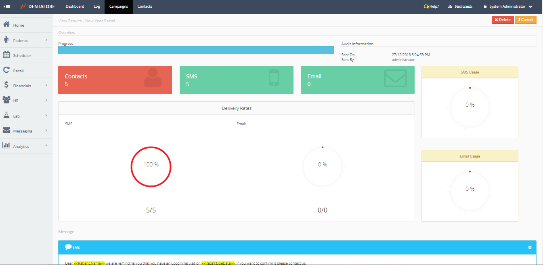The height and width of the screenshot is (265, 543).
Task: Click the Lab flask icon
Action: pos(6,116)
